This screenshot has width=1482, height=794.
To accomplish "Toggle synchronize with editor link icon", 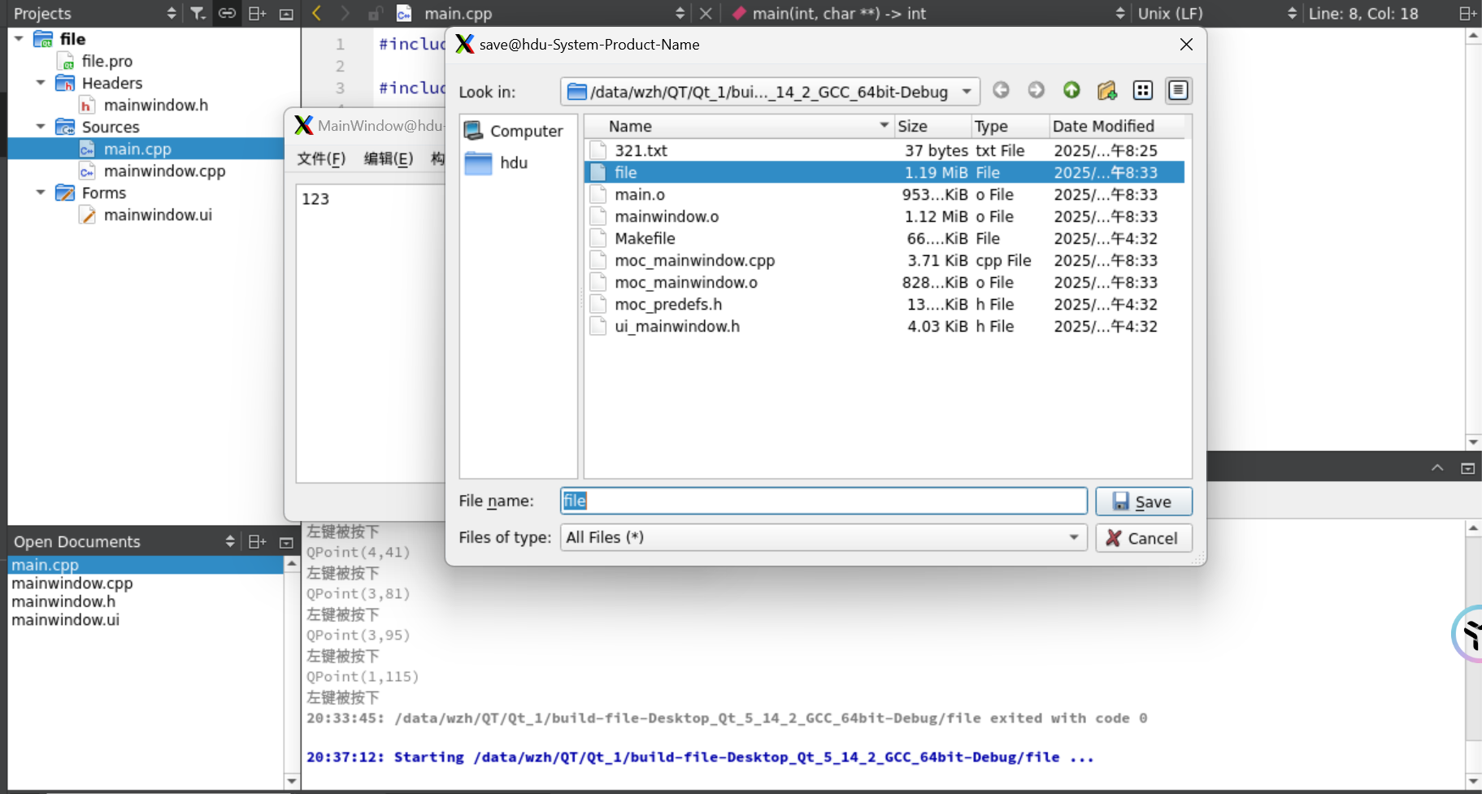I will click(227, 13).
